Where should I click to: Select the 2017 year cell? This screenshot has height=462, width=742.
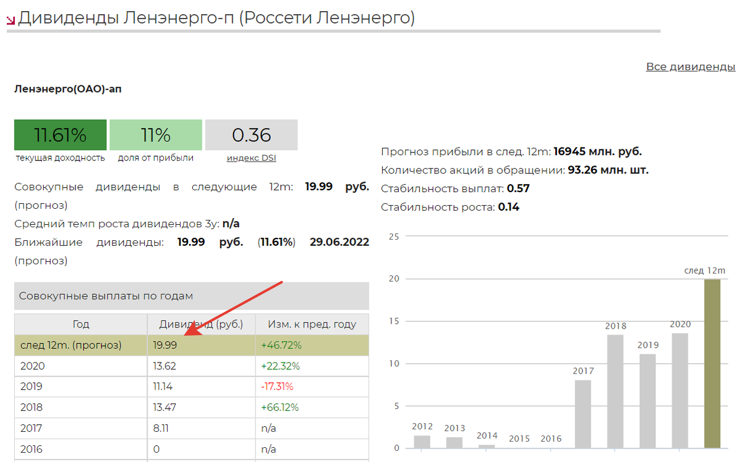click(81, 428)
